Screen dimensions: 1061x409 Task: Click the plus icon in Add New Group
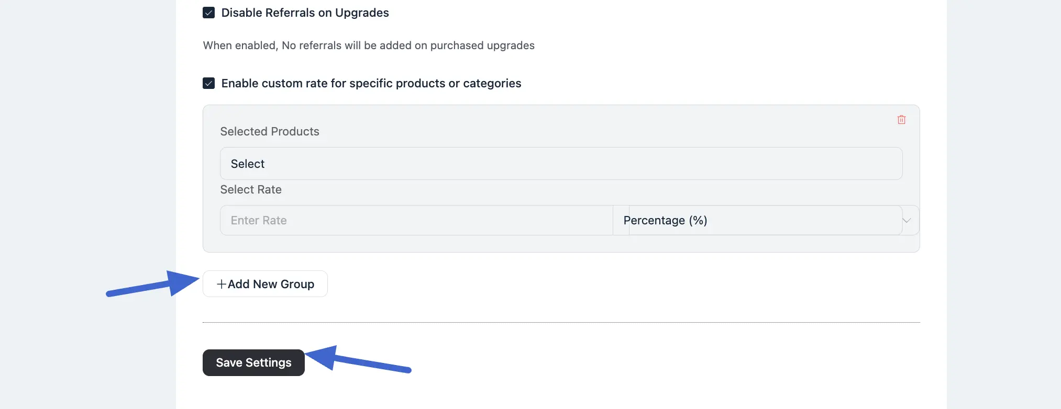(222, 284)
